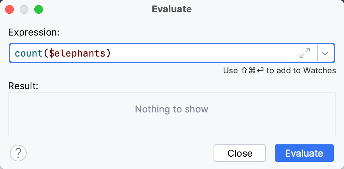The height and width of the screenshot is (169, 344).
Task: Minimize the window using the yellow button
Action: point(24,9)
